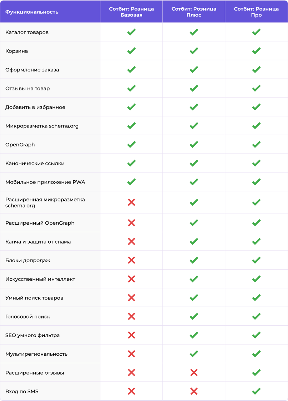288x401 pixels.
Task: Click the Про checkmark for OpenGraph row
Action: 256,144
